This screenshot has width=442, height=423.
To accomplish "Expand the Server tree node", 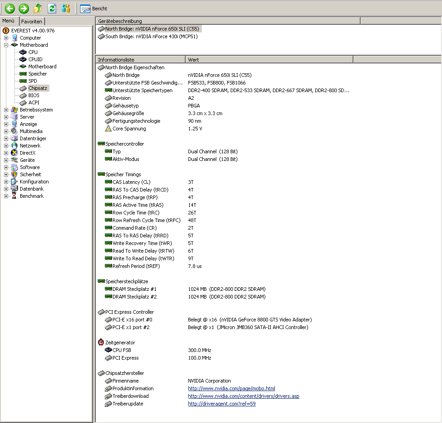I will click(6, 117).
